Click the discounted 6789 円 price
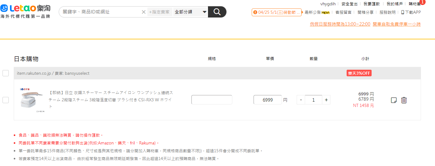The width and height of the screenshot is (435, 166). pyautogui.click(x=366, y=99)
